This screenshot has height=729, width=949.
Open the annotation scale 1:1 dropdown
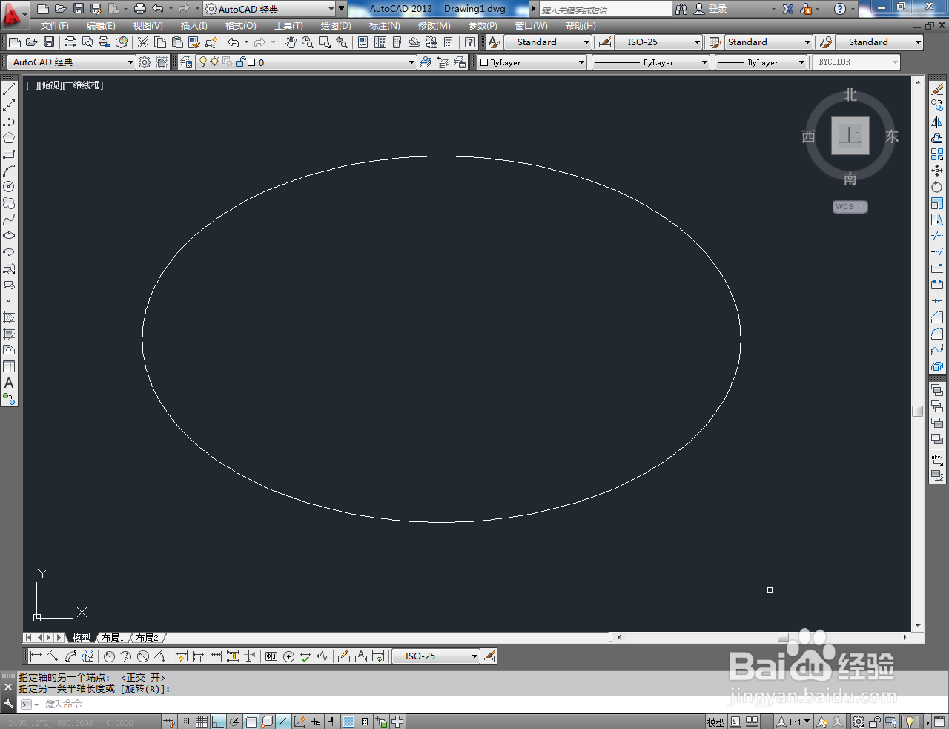pos(793,722)
